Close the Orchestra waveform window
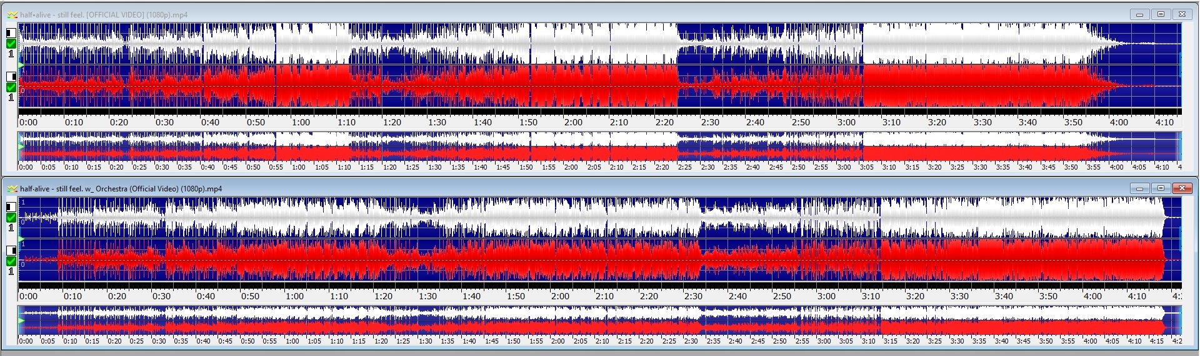This screenshot has width=1200, height=356. pos(1181,188)
